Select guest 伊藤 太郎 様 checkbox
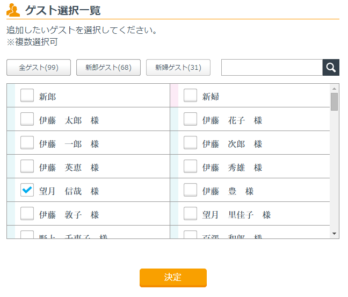Image resolution: width=348 pixels, height=297 pixels. pyautogui.click(x=27, y=119)
